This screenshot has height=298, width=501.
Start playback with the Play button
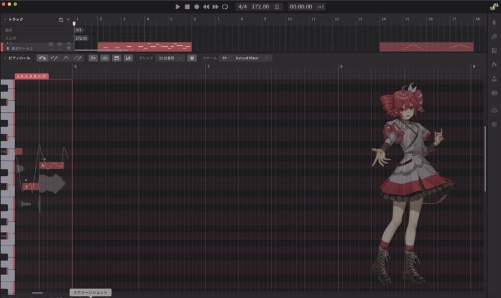coord(178,7)
